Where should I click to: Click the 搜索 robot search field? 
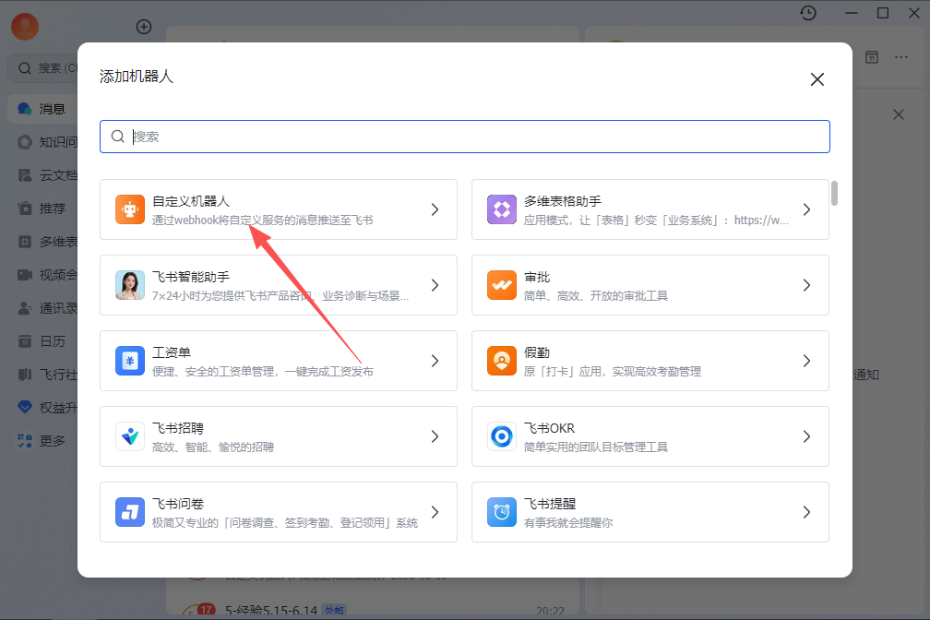click(464, 137)
